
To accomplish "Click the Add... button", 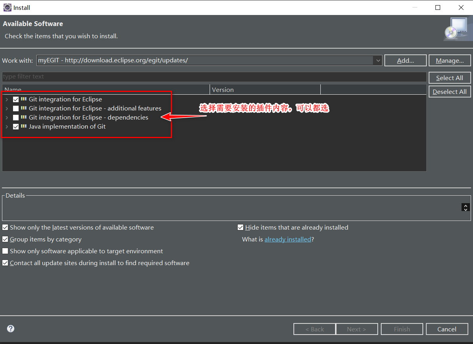I will [405, 60].
